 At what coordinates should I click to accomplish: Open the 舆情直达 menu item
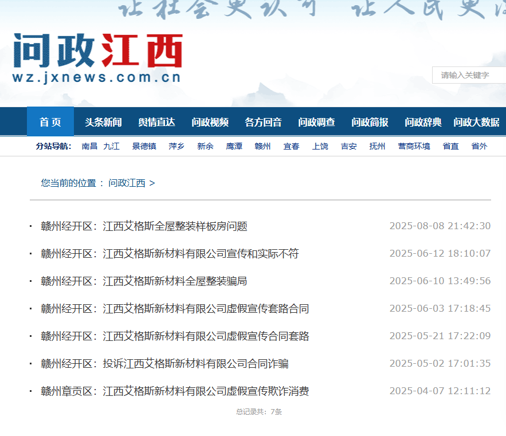click(x=156, y=122)
